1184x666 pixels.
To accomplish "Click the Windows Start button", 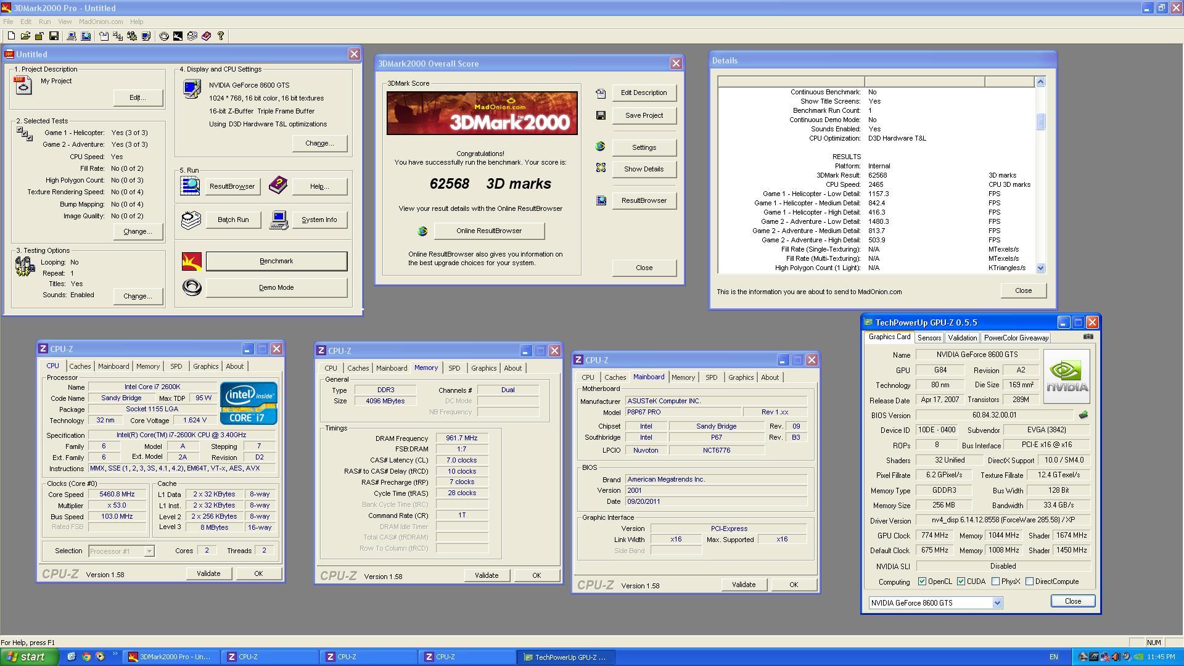I will pyautogui.click(x=29, y=657).
